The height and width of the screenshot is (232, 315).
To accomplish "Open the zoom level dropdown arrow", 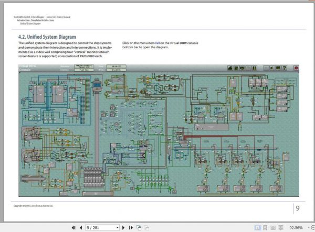I will click(309, 228).
